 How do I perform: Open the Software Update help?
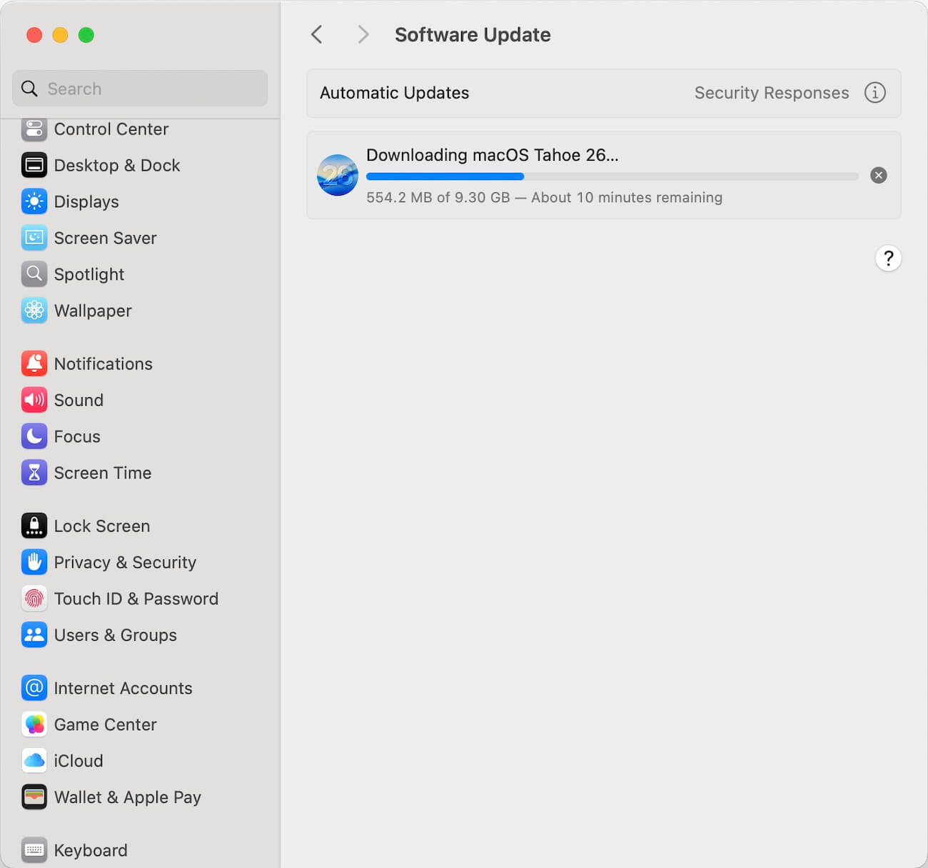888,259
